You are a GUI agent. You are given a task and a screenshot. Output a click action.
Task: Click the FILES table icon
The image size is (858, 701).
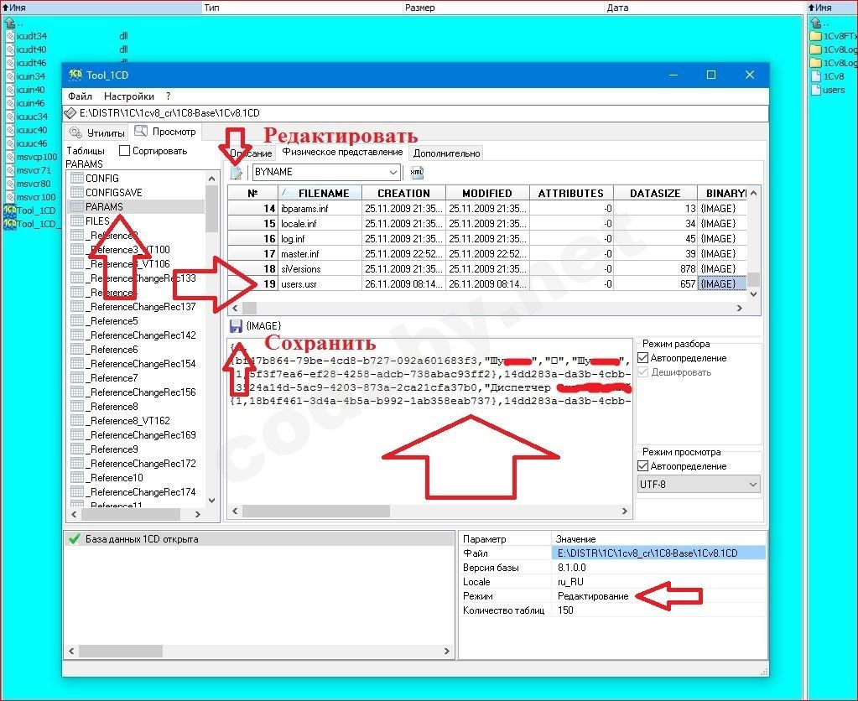(76, 221)
